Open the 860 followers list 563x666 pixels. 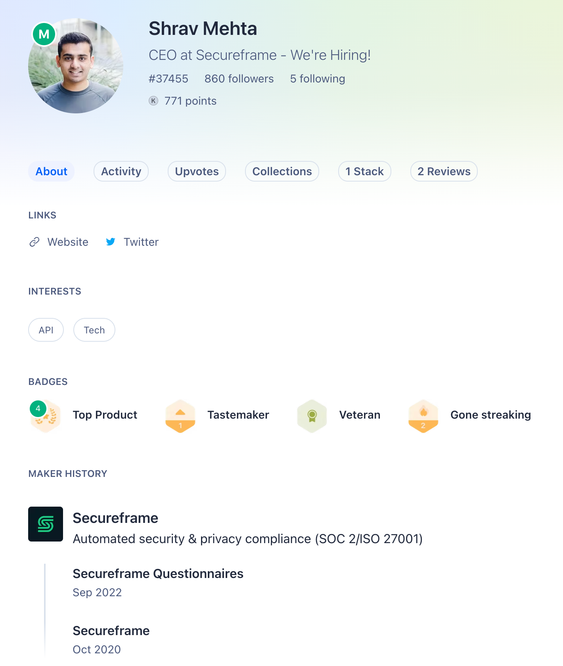pos(239,79)
